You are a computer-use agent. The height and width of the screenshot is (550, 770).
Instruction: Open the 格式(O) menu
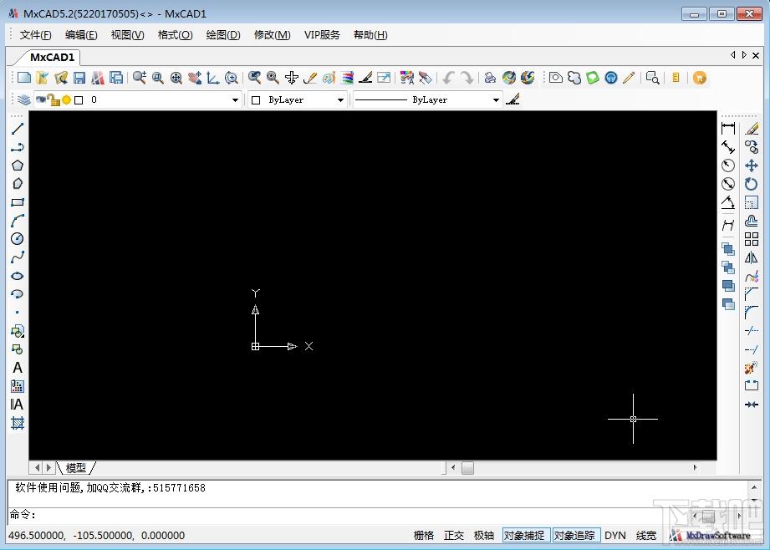pos(175,35)
